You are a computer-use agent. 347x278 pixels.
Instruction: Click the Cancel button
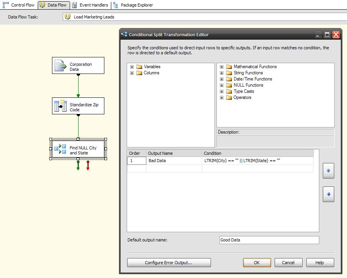click(288, 263)
